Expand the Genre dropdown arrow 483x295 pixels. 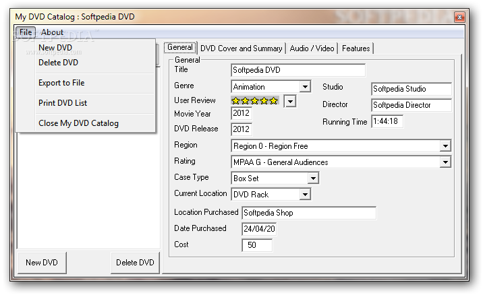305,87
